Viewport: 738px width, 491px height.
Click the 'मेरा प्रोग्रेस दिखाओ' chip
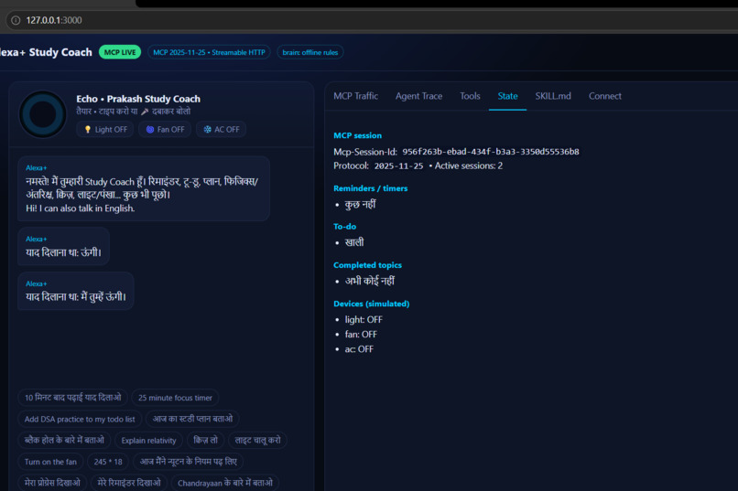pos(52,483)
